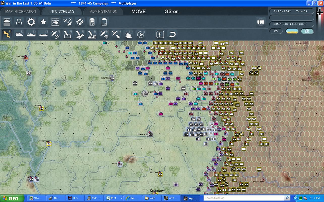Click the Search Desktop input field
The width and height of the screenshot is (324, 202).
pyautogui.click(x=244, y=198)
